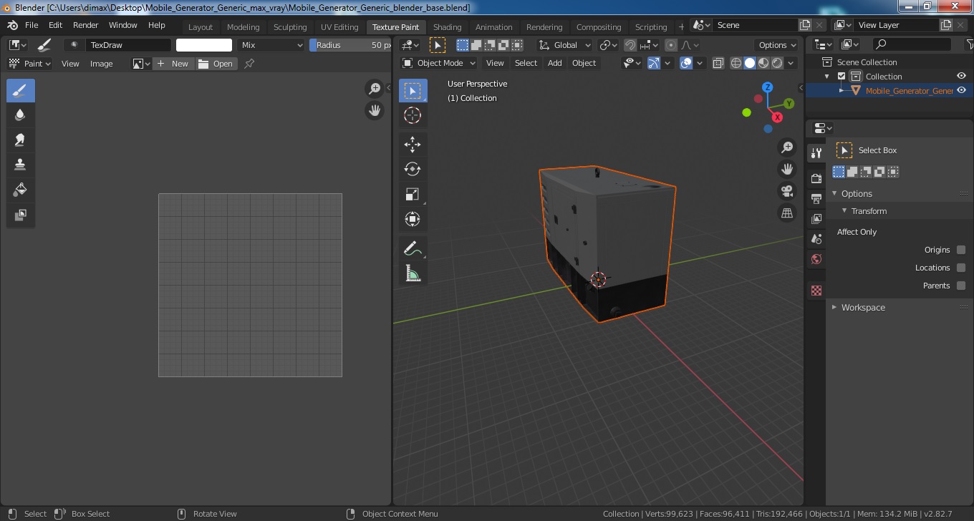The width and height of the screenshot is (974, 521).
Task: Toggle proportional editing in viewport header
Action: [x=670, y=45]
